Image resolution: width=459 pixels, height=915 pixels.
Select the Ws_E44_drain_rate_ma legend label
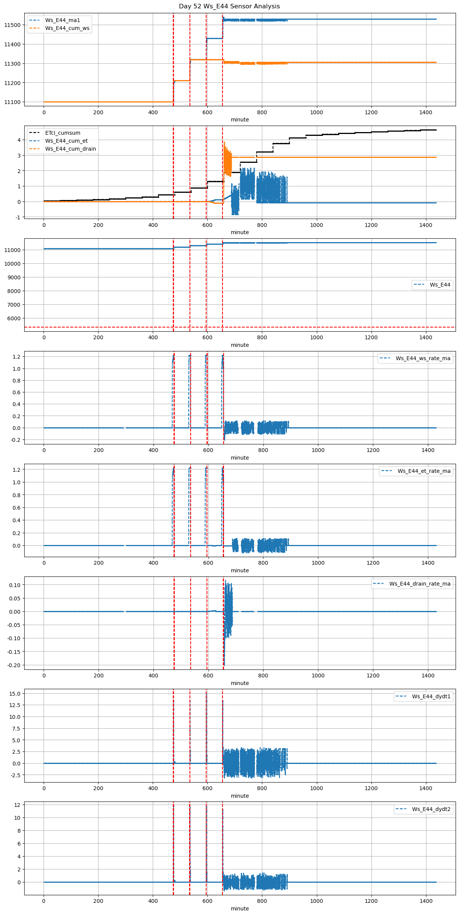click(x=420, y=584)
